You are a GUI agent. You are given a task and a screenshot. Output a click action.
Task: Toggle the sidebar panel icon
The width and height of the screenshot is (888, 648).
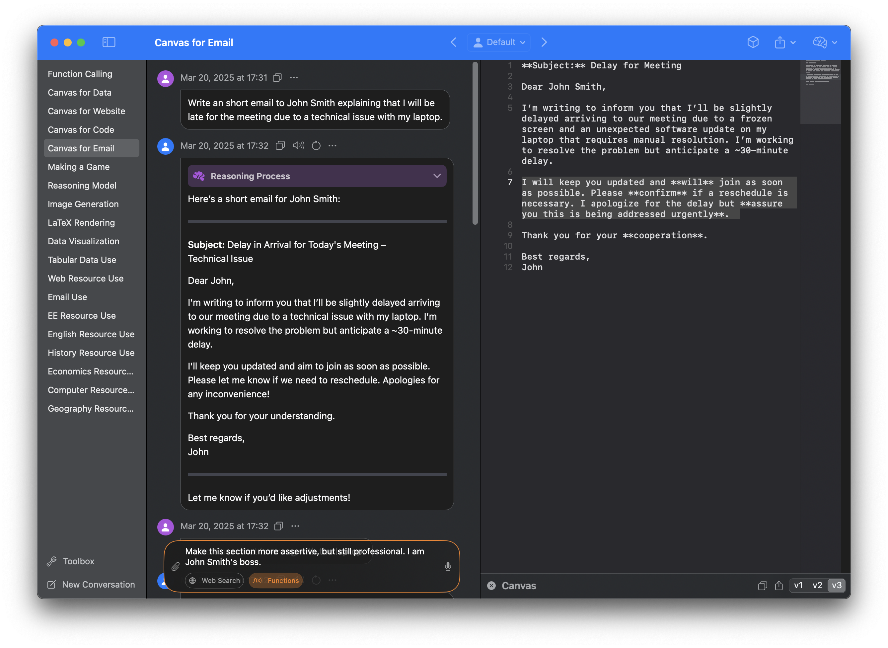coord(109,42)
